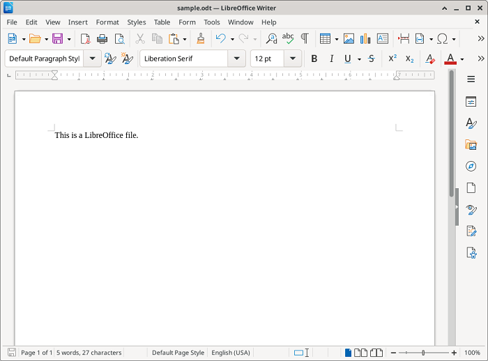Open the Navigator compass in sidebar
Viewport: 488px width, 361px height.
point(471,167)
